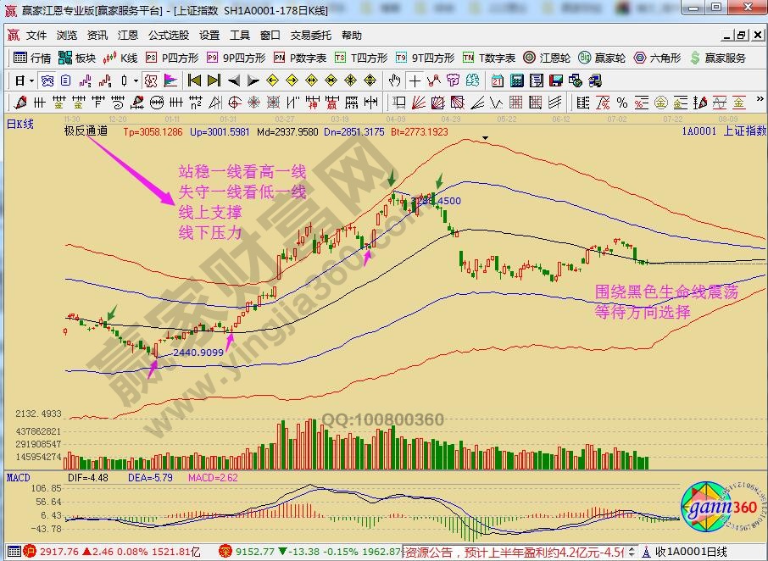Open the 六角形 hexagon tool
768x561 pixels.
(656, 58)
